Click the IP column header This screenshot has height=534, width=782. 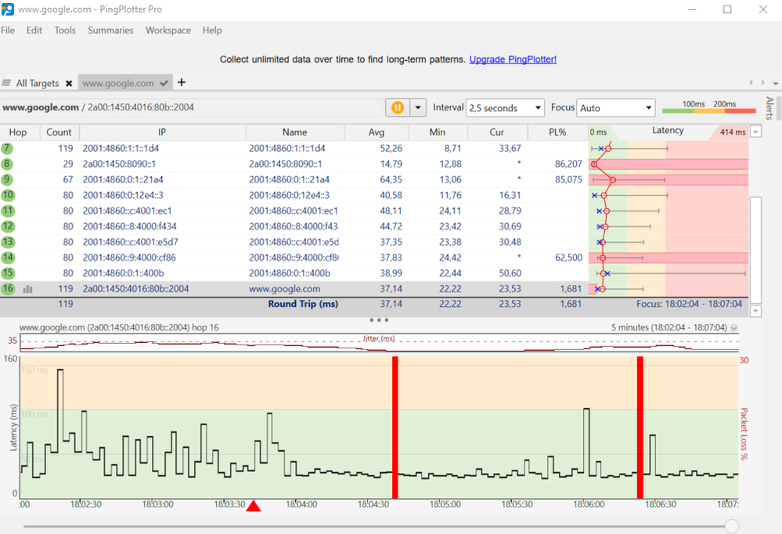(162, 132)
